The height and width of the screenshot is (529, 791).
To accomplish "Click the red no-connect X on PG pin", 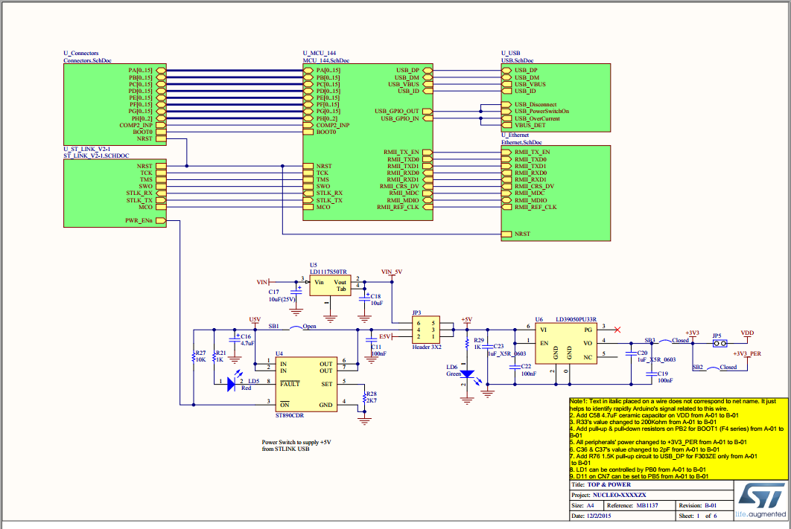I will point(617,330).
